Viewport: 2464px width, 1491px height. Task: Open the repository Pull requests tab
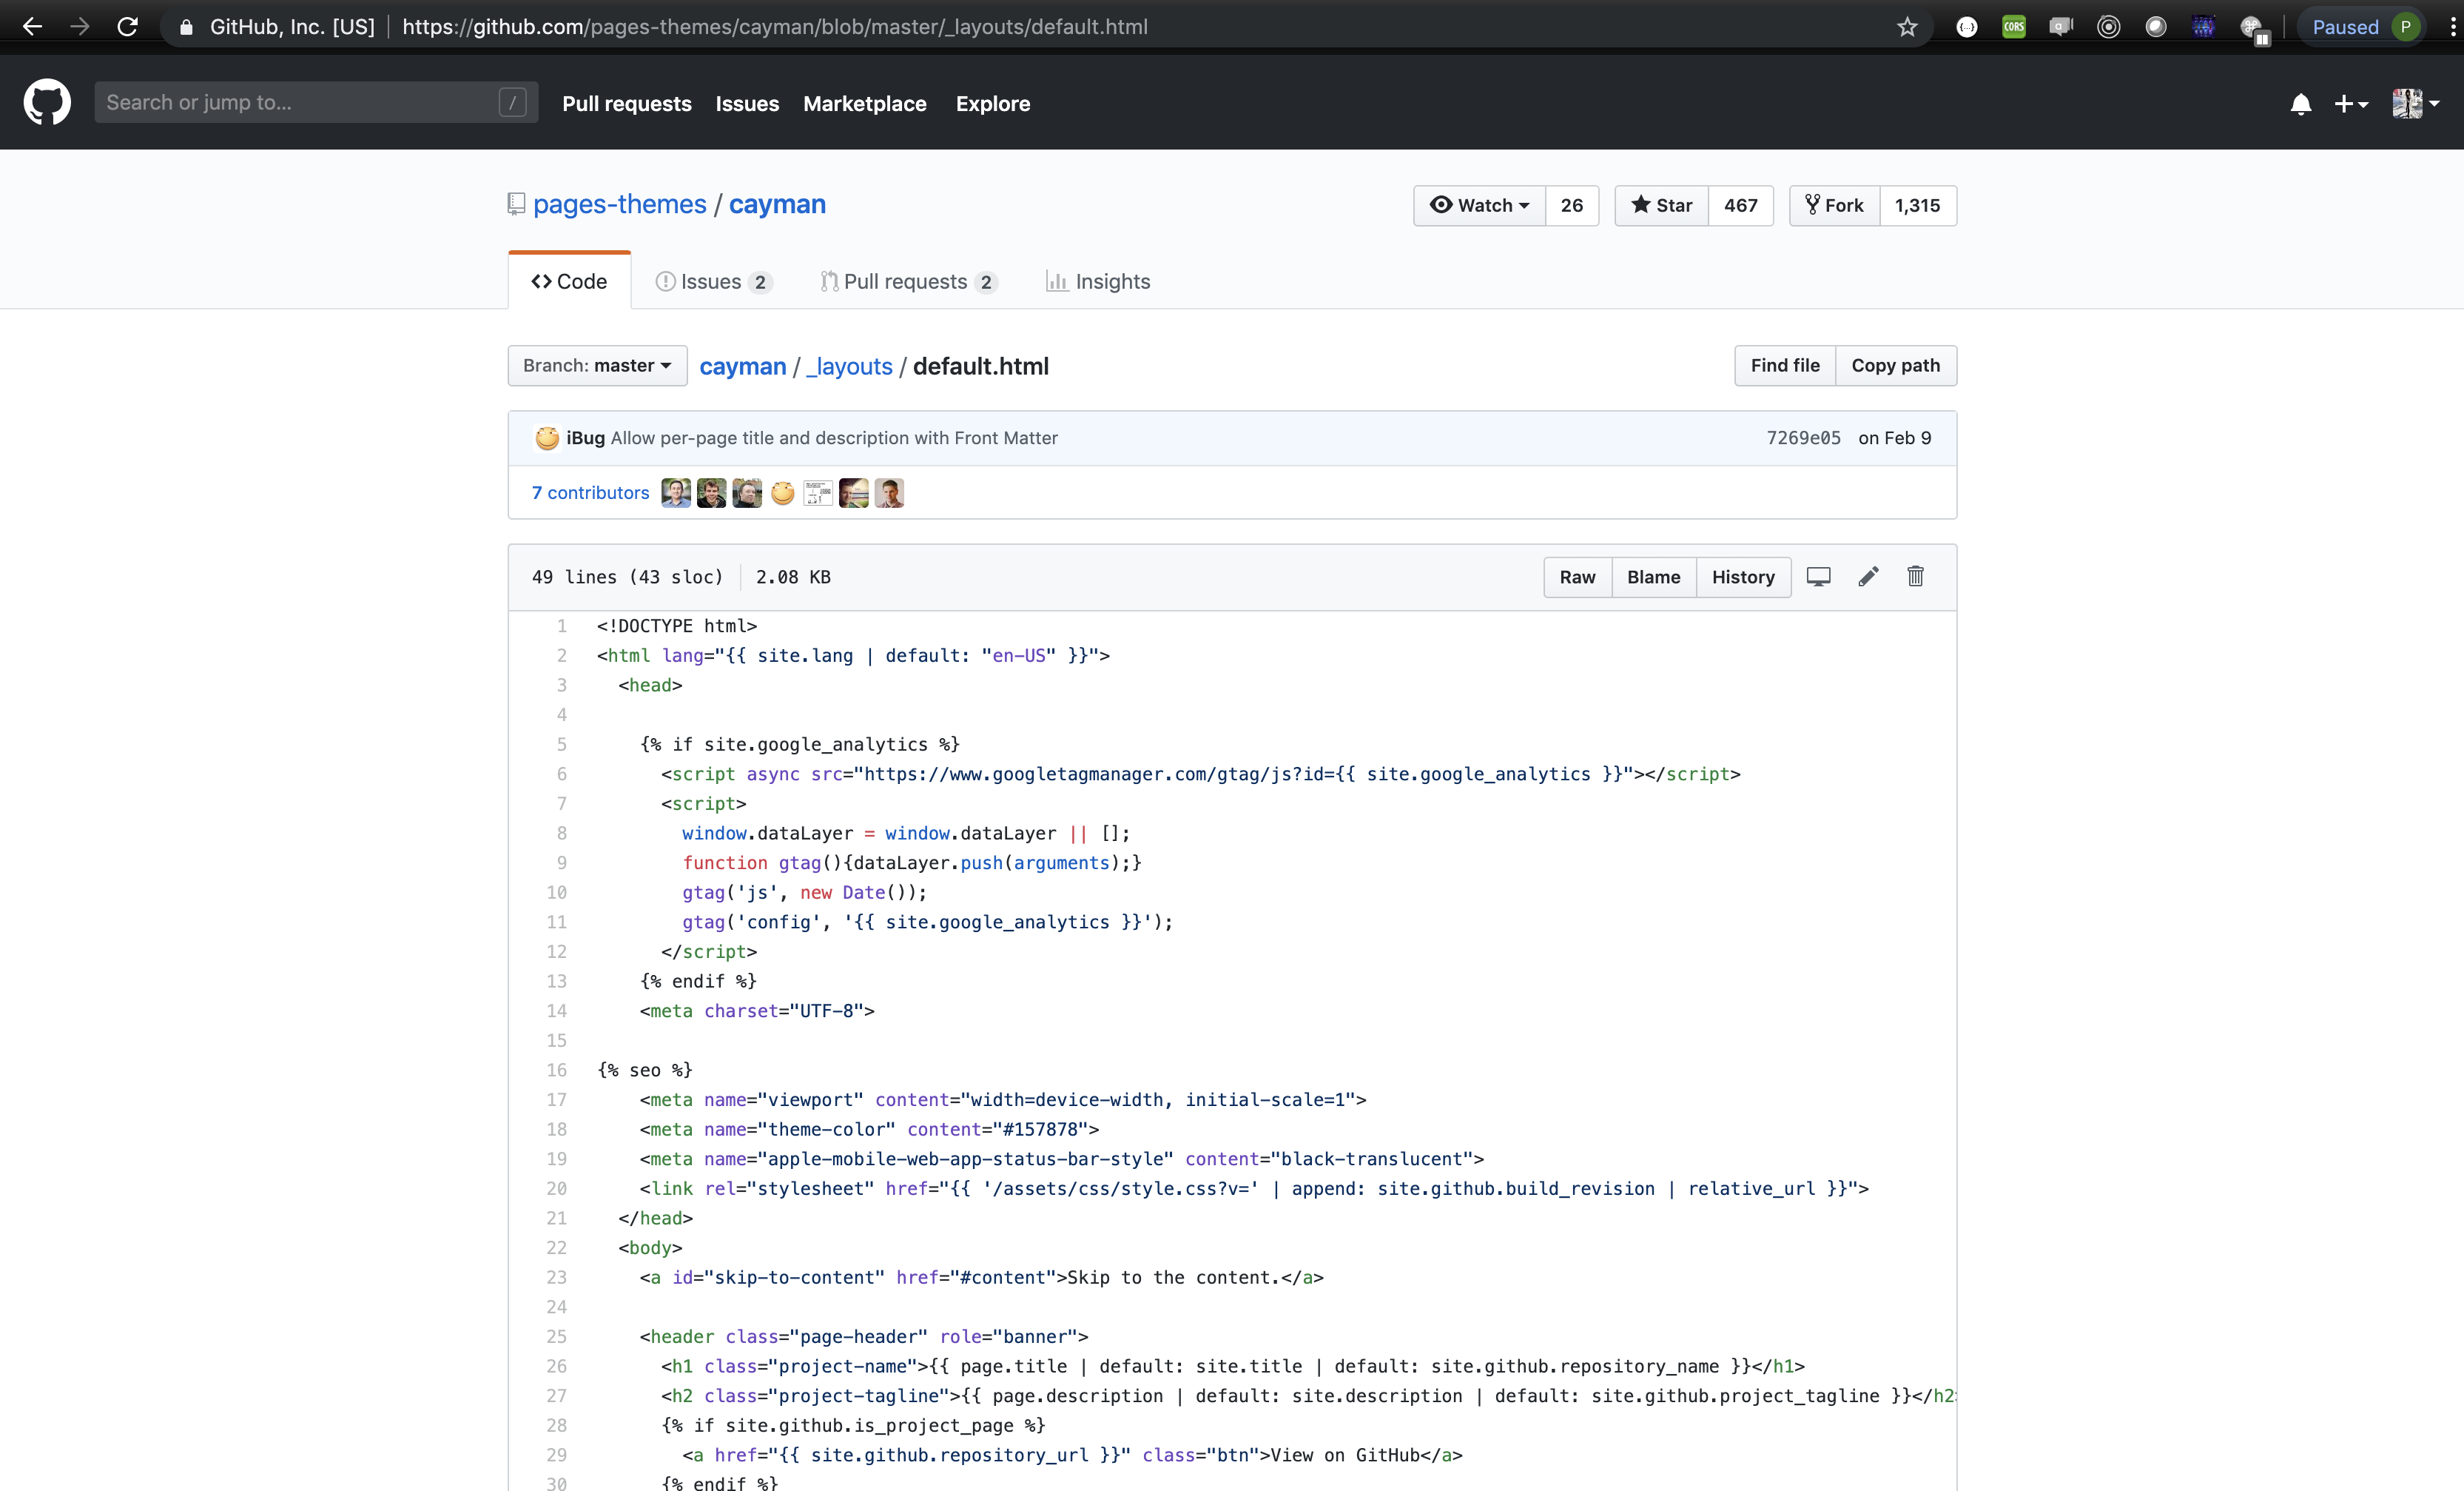pyautogui.click(x=908, y=281)
